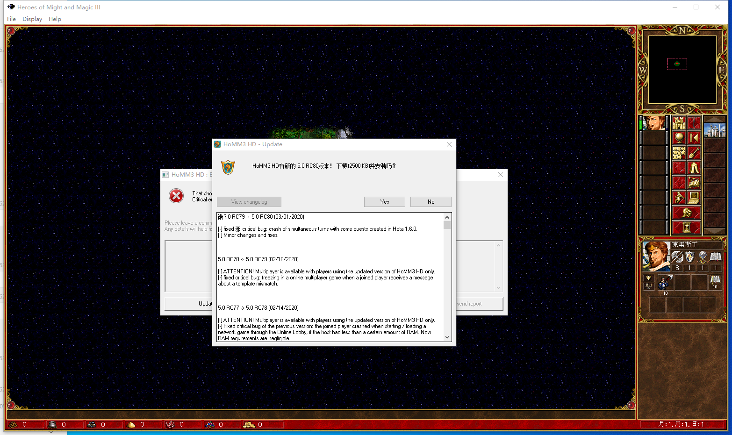Click the wood resource icon

click(13, 425)
